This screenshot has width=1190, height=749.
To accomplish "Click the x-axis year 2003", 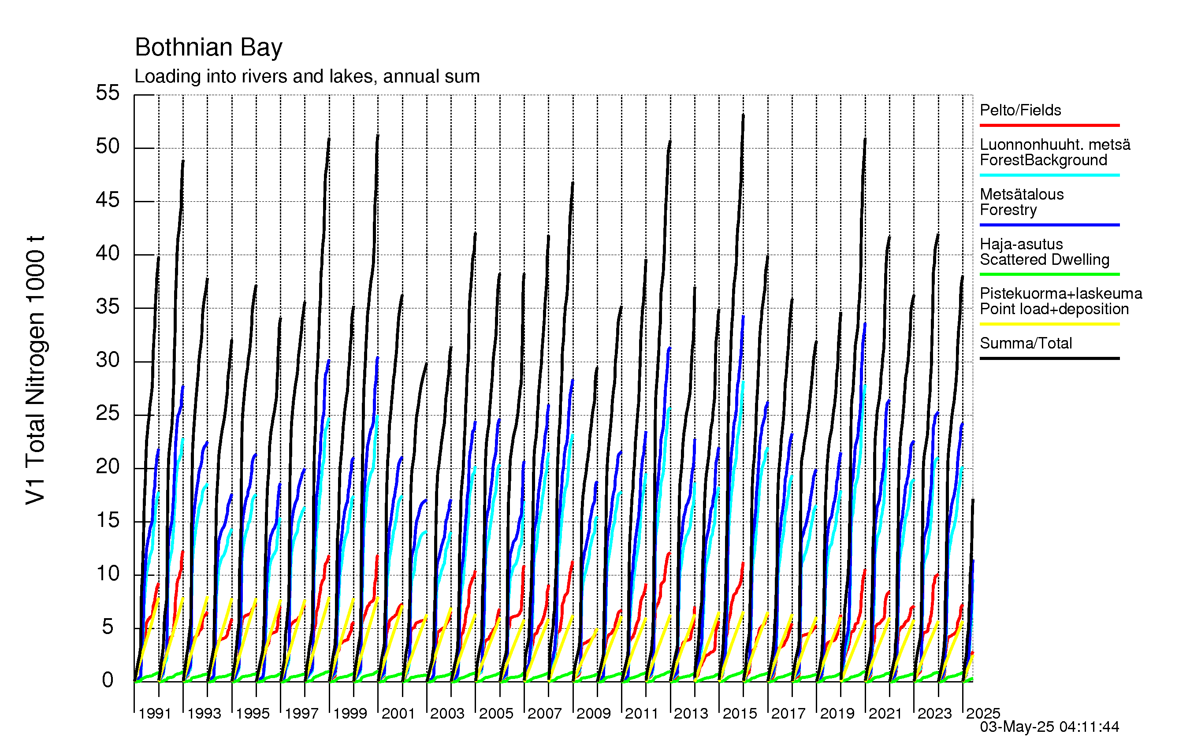I will click(x=447, y=713).
